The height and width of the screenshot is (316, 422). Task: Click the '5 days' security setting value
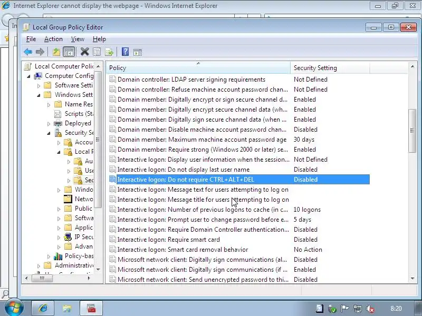302,220
